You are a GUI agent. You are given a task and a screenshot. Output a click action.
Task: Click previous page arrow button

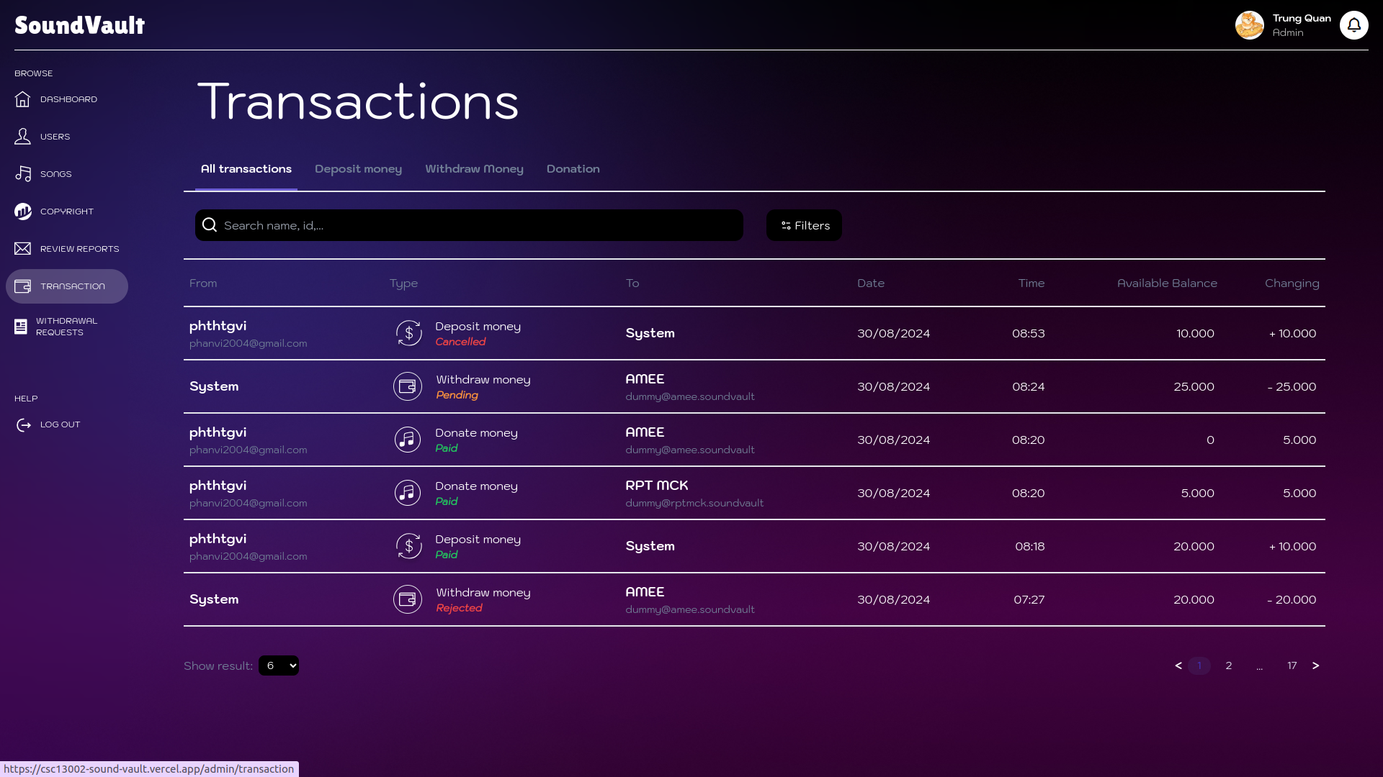pos(1178,665)
